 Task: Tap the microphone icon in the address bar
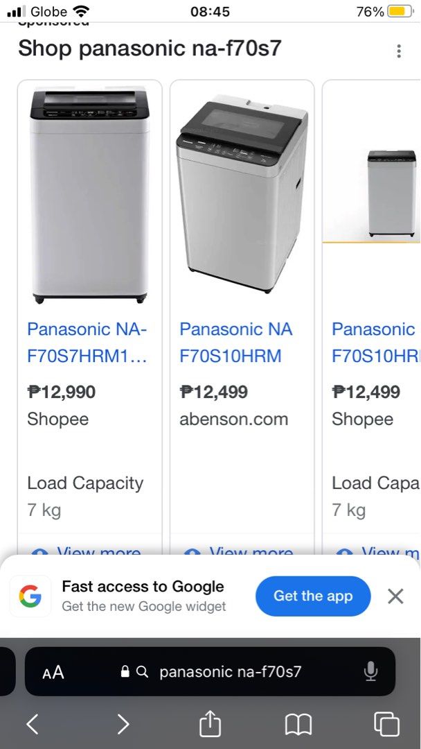[x=370, y=671]
